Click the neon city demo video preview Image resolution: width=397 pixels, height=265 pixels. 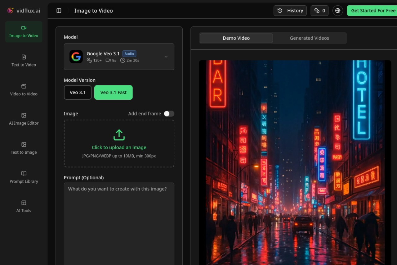[295, 162]
